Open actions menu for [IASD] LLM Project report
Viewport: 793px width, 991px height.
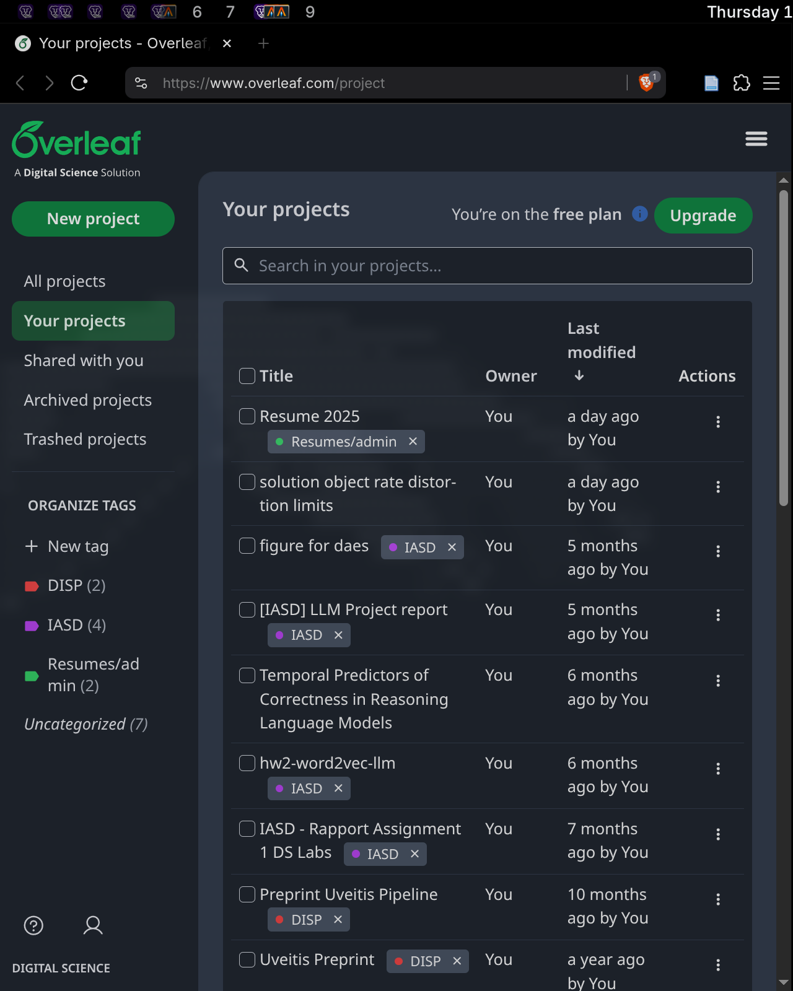click(x=718, y=615)
